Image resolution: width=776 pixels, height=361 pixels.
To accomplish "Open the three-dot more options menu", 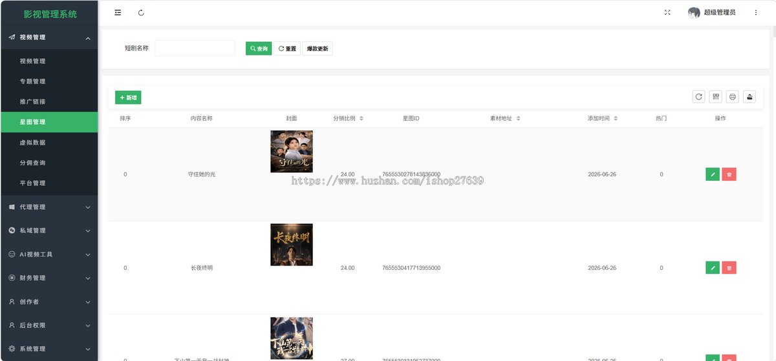I will pyautogui.click(x=756, y=13).
